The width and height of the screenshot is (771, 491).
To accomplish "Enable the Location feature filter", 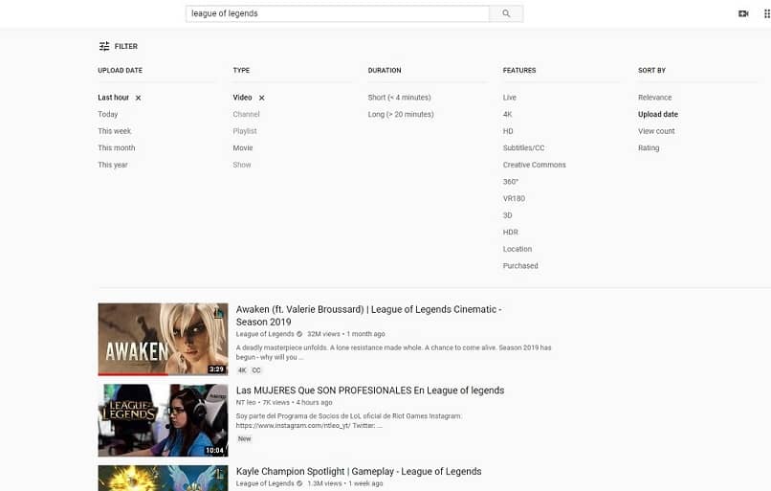I will pyautogui.click(x=518, y=249).
